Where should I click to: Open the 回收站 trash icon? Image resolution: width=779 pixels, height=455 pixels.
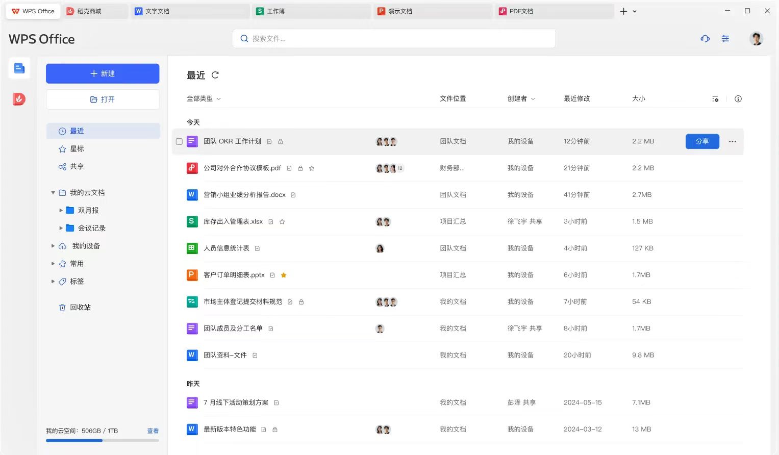(62, 307)
